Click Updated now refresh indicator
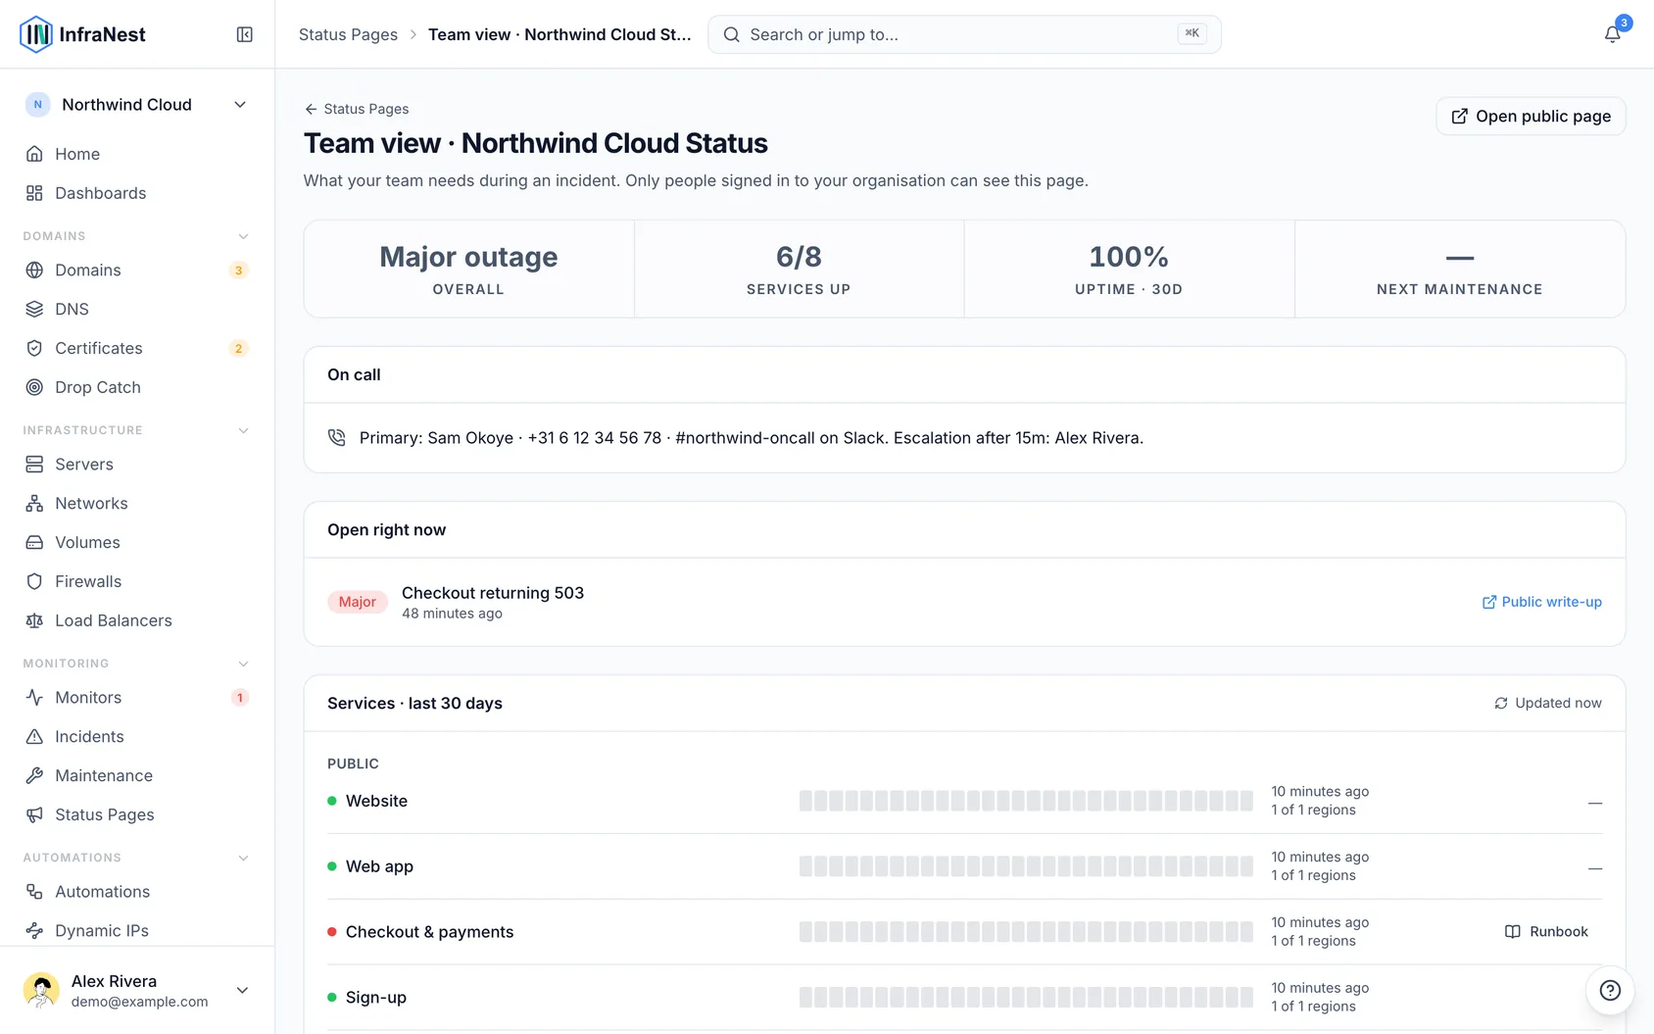 [x=1547, y=703]
